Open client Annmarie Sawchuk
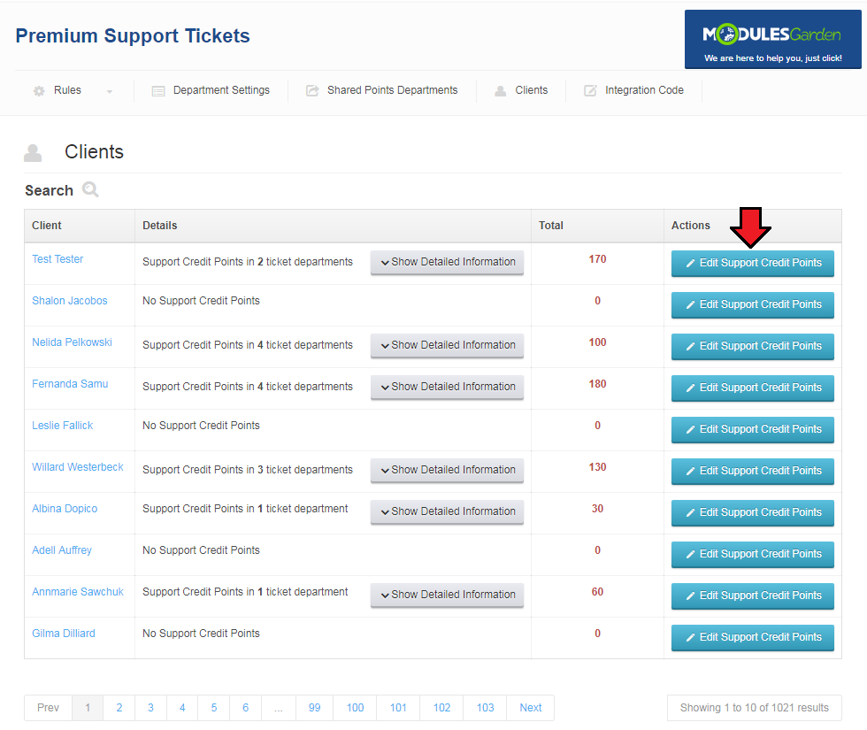The width and height of the screenshot is (867, 730). pos(78,592)
